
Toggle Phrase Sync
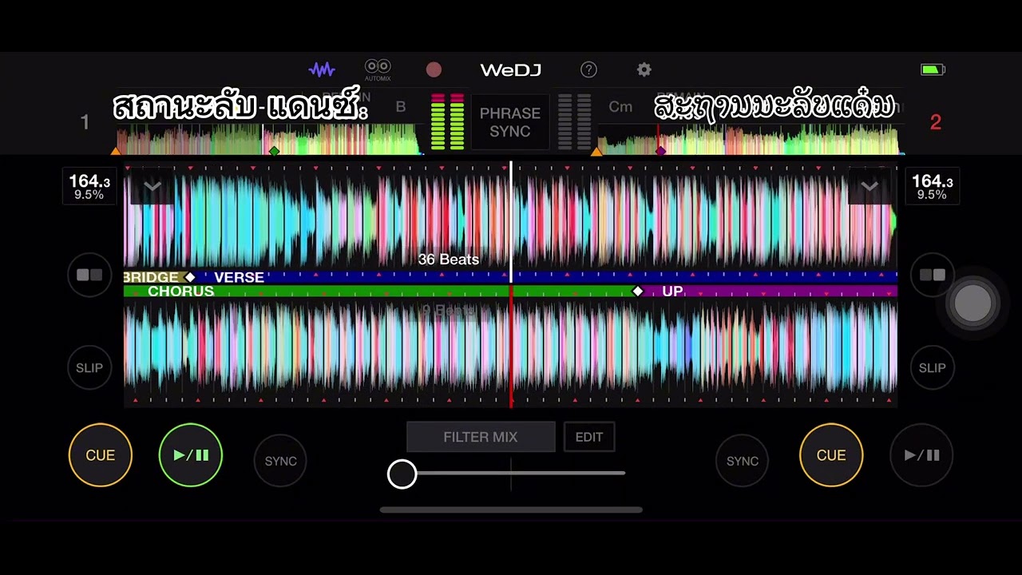[x=509, y=122]
